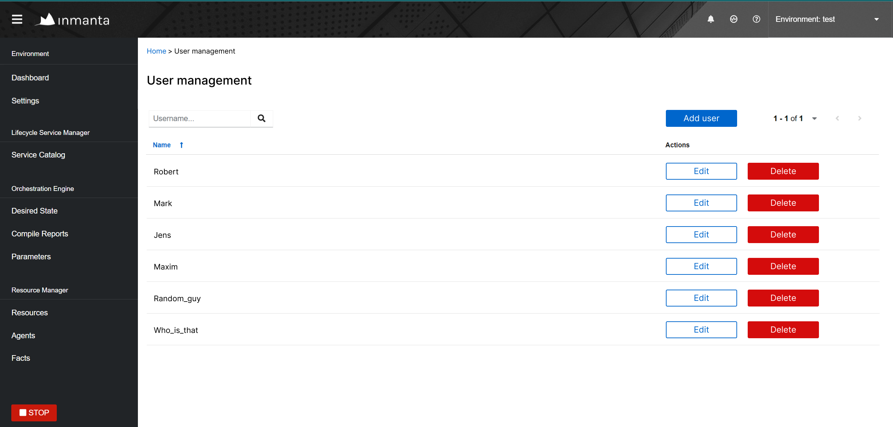Click the username search magnifier icon
This screenshot has height=427, width=893.
[261, 118]
